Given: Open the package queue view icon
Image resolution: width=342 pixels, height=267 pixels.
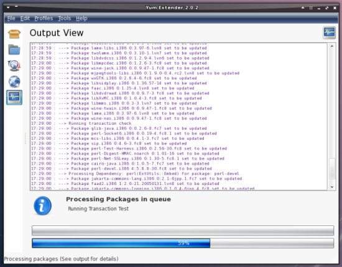Looking at the screenshot, I should pos(14,66).
